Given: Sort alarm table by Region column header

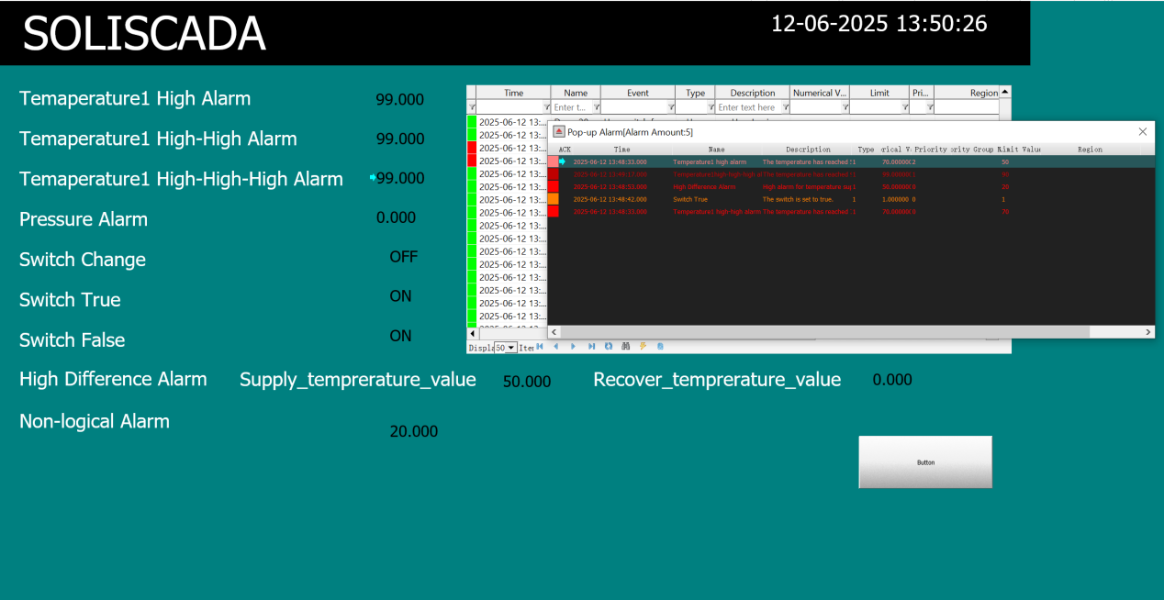Looking at the screenshot, I should pyautogui.click(x=967, y=93).
